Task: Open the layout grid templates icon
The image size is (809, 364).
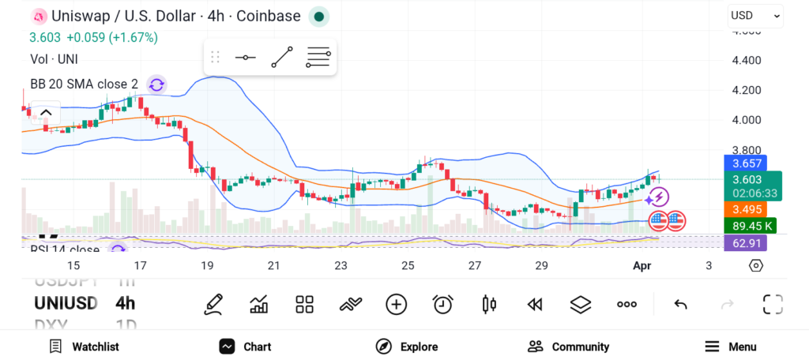Action: (305, 304)
